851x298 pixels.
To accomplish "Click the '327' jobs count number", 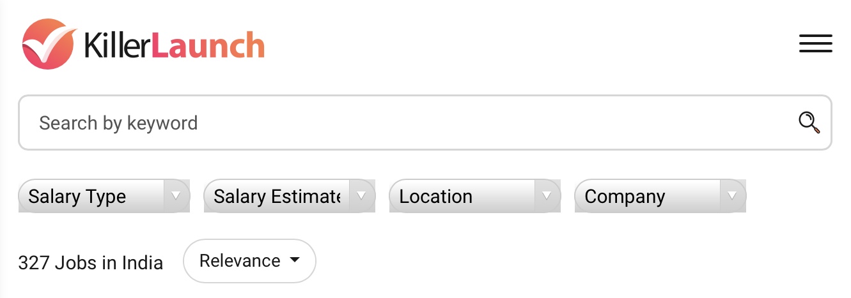I will coord(34,262).
